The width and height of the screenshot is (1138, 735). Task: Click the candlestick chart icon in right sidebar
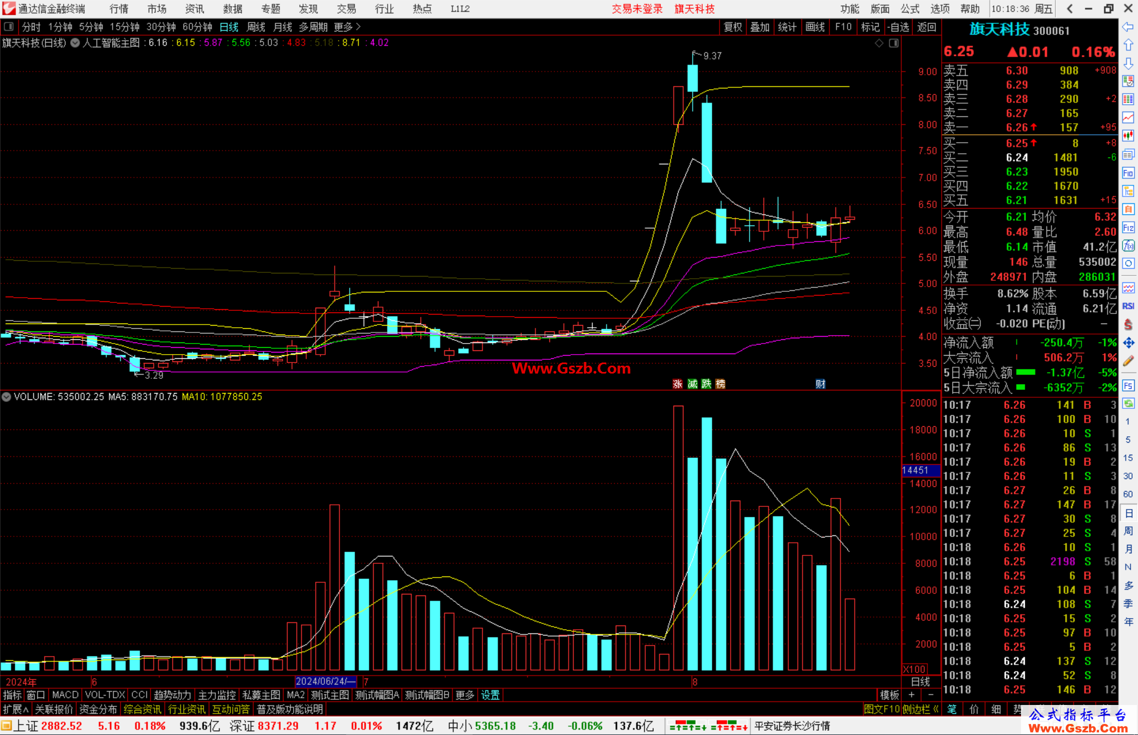1128,136
